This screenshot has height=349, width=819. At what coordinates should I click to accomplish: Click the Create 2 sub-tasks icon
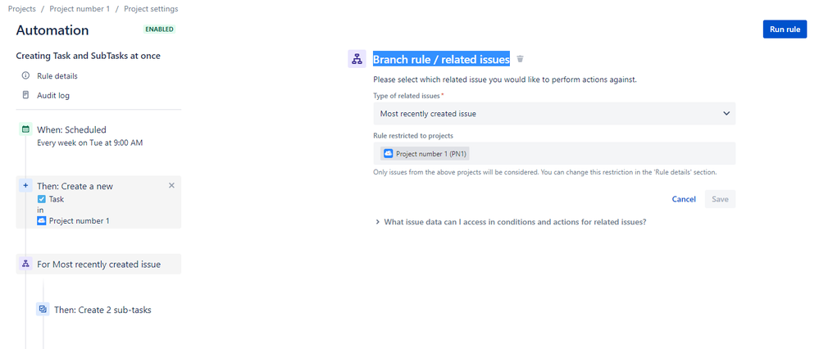pyautogui.click(x=43, y=310)
